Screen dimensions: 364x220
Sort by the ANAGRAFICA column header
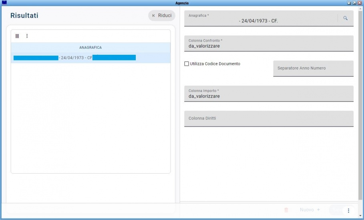(x=90, y=48)
